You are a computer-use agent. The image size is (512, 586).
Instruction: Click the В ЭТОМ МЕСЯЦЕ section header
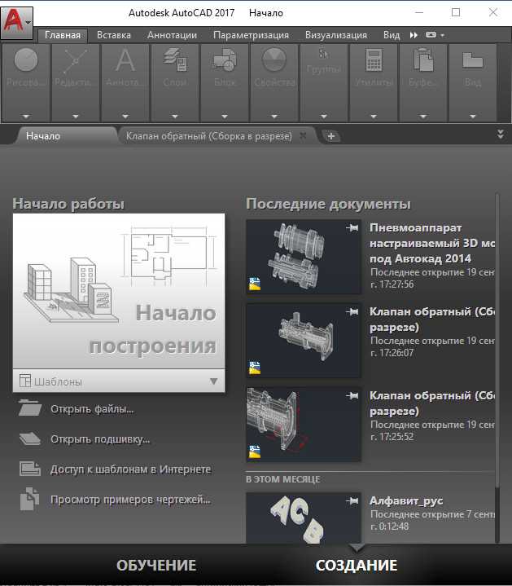click(x=283, y=479)
